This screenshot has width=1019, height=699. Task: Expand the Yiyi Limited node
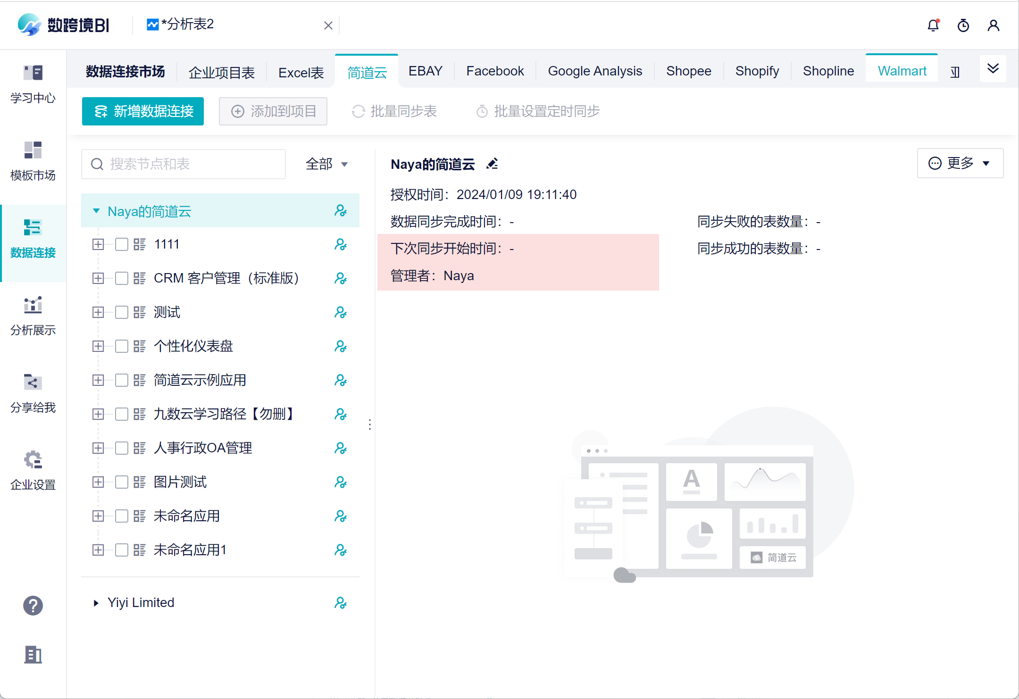96,603
